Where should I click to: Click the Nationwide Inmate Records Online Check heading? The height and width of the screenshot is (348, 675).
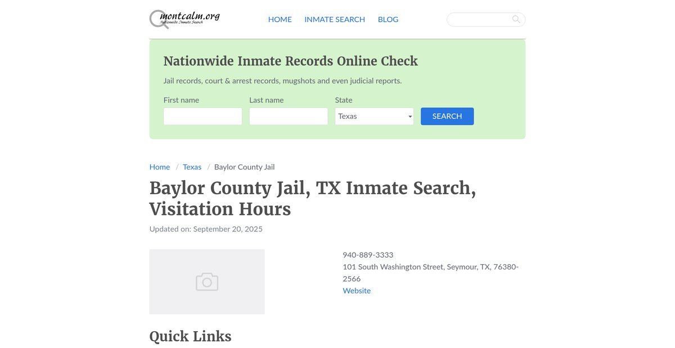pyautogui.click(x=290, y=61)
